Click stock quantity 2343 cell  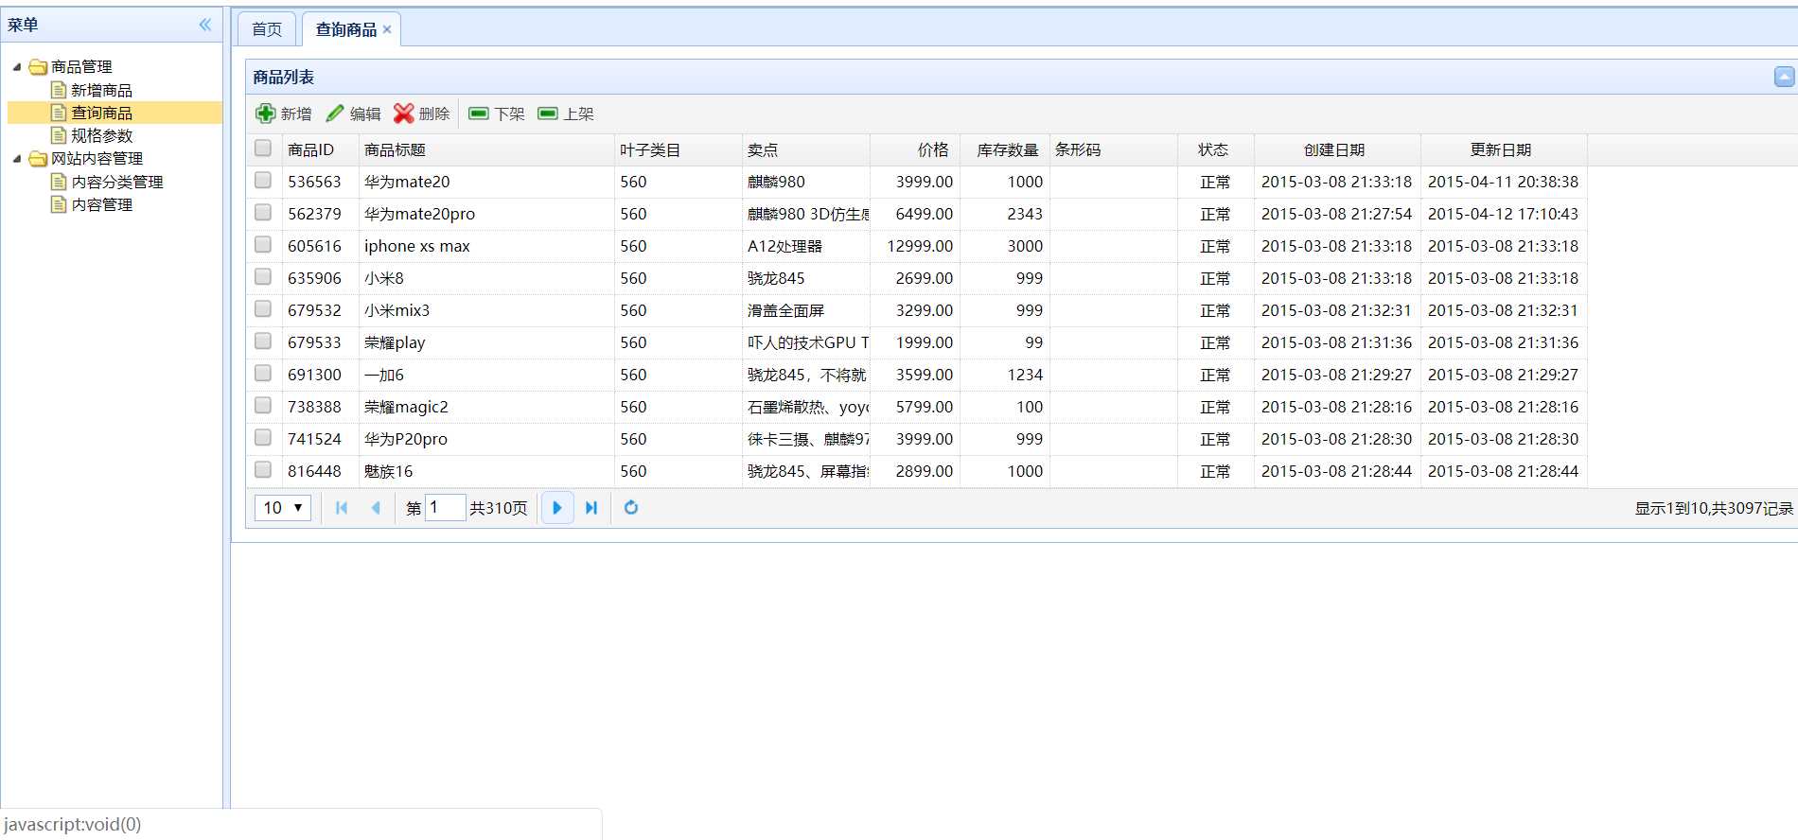1005,214
